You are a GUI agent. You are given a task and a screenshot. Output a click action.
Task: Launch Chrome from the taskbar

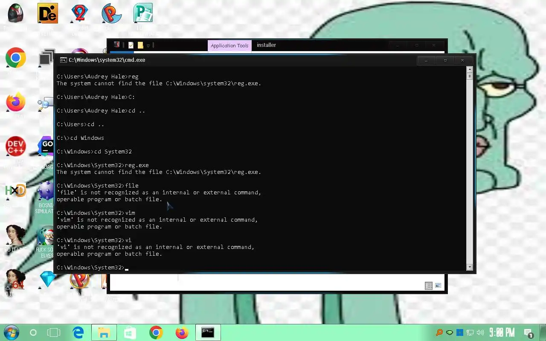pos(156,332)
